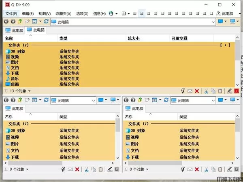Click the red X delete icon in bottom-left status bar
This screenshot has height=182, width=243.
click(x=77, y=169)
